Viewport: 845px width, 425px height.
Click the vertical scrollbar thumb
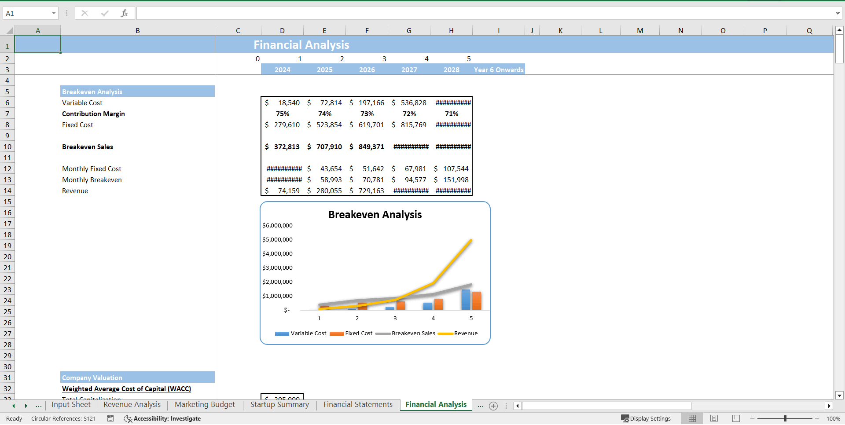point(839,49)
